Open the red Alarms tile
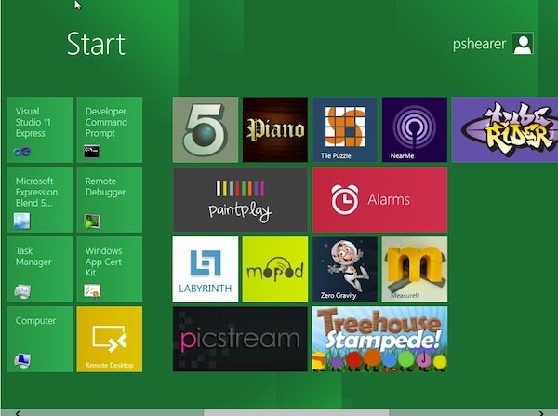This screenshot has width=558, height=416. [379, 199]
